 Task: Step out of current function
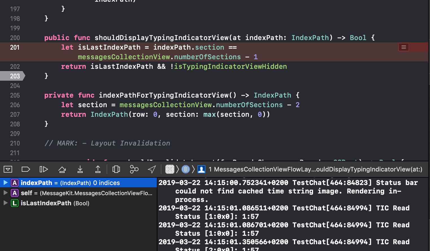pos(98,169)
